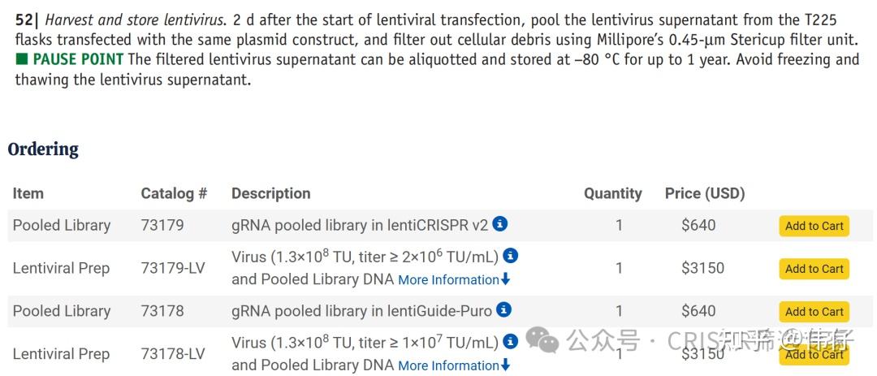877x376 pixels.
Task: Click catalog number 73179-LV
Action: click(173, 269)
